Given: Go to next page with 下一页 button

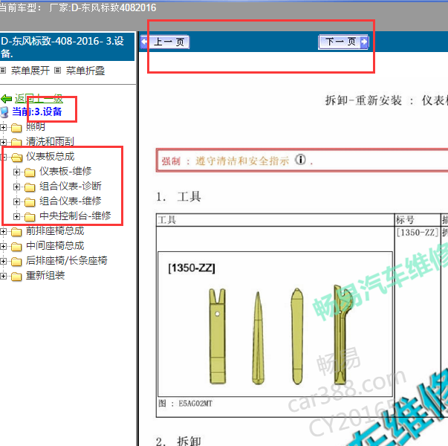Looking at the screenshot, I should pos(343,42).
